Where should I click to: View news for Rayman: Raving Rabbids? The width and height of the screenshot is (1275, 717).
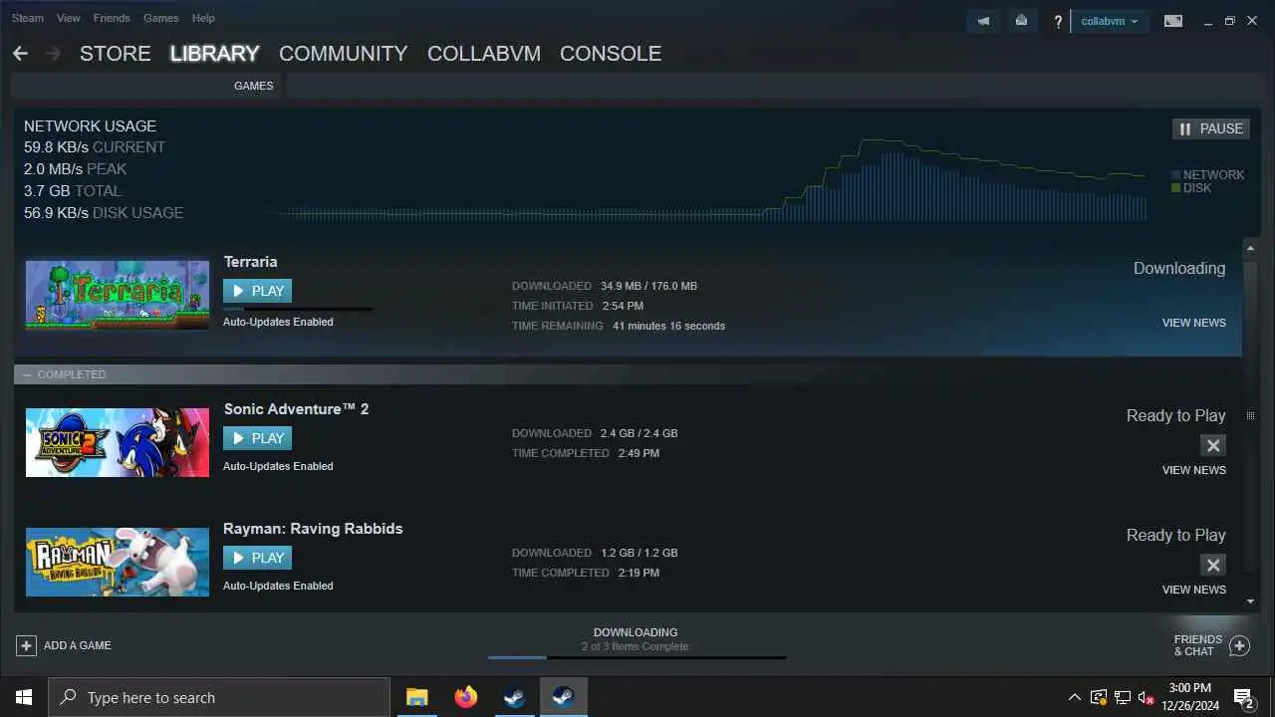pos(1193,590)
